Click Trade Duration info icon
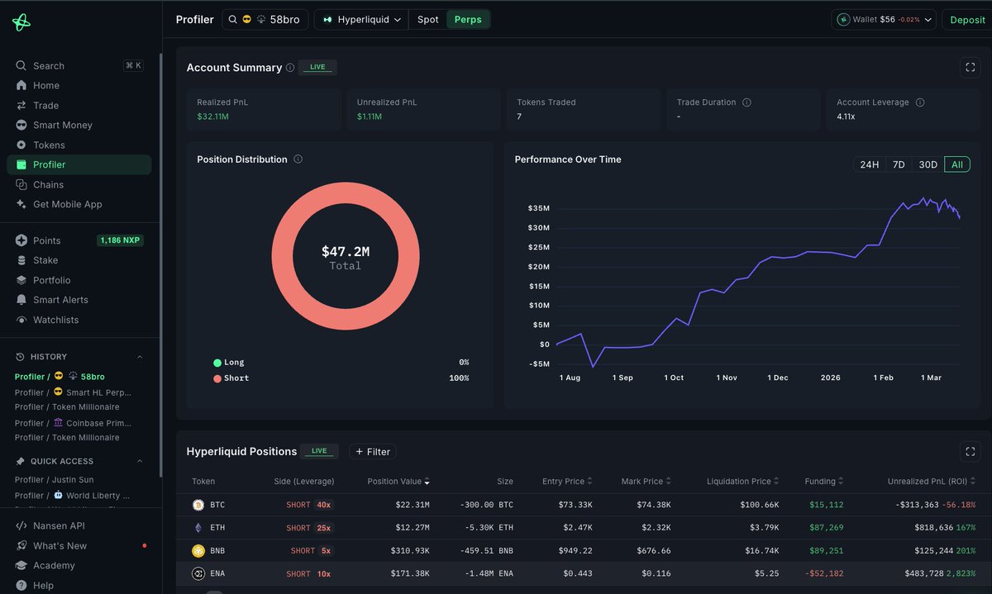The width and height of the screenshot is (992, 594). 746,102
